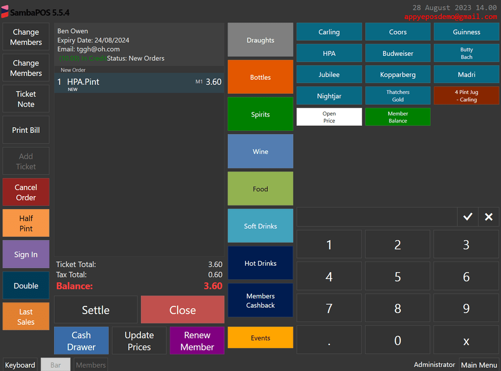Open the Soft Drinks category
The image size is (501, 371).
click(260, 226)
